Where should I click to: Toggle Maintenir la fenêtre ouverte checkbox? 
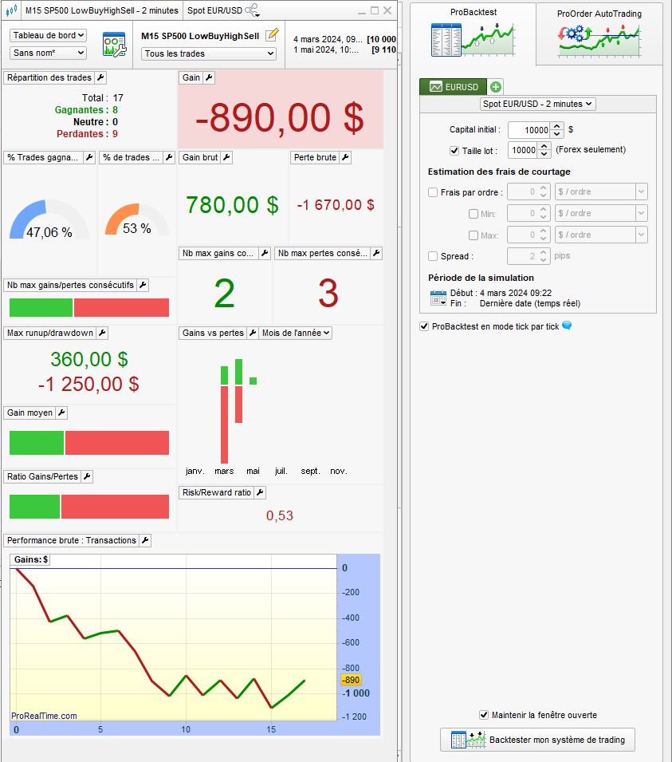click(x=484, y=715)
